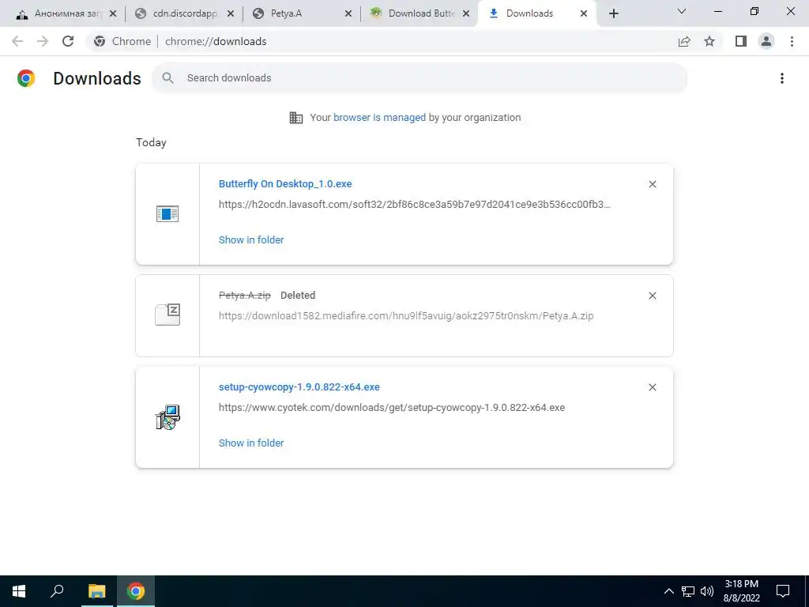Screen dimensions: 809x607
Task: Bookmark this page with star icon
Action: pos(709,41)
